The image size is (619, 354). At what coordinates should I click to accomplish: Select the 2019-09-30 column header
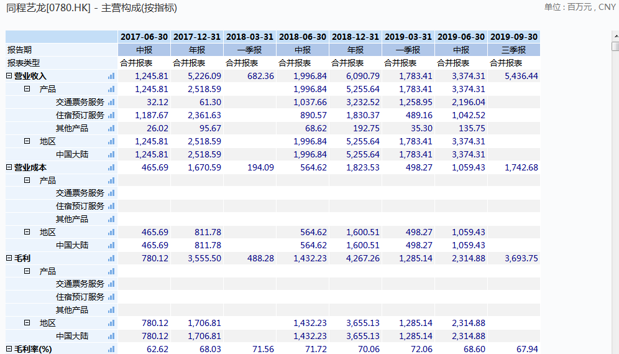coord(514,37)
